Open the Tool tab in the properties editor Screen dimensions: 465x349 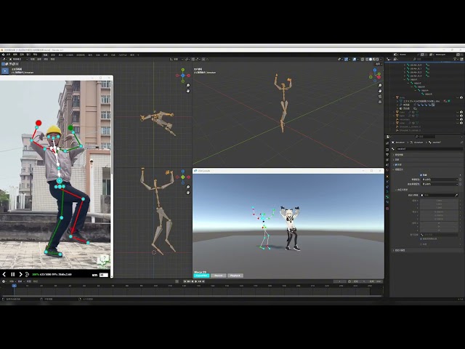tap(387, 143)
